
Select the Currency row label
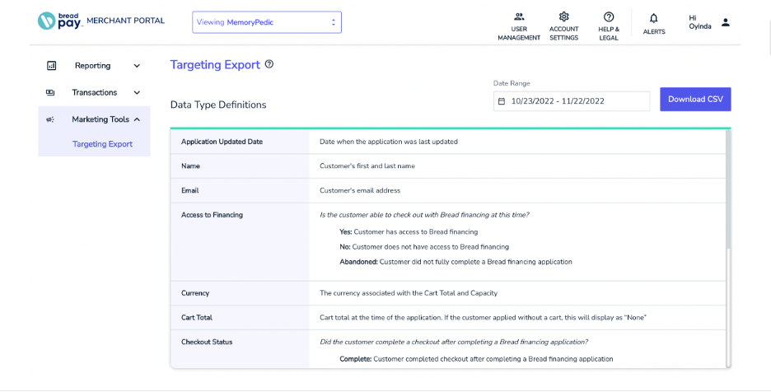point(195,293)
